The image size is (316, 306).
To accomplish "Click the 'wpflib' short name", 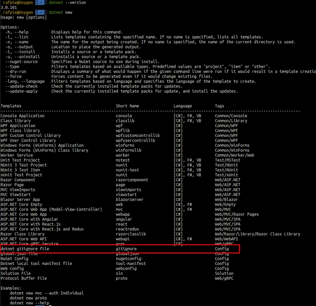I will point(123,131).
